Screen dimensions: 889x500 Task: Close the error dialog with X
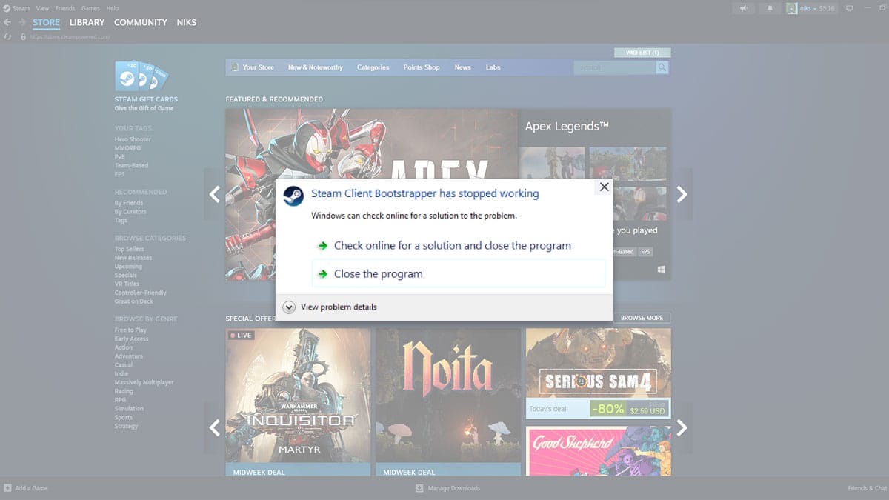click(604, 187)
